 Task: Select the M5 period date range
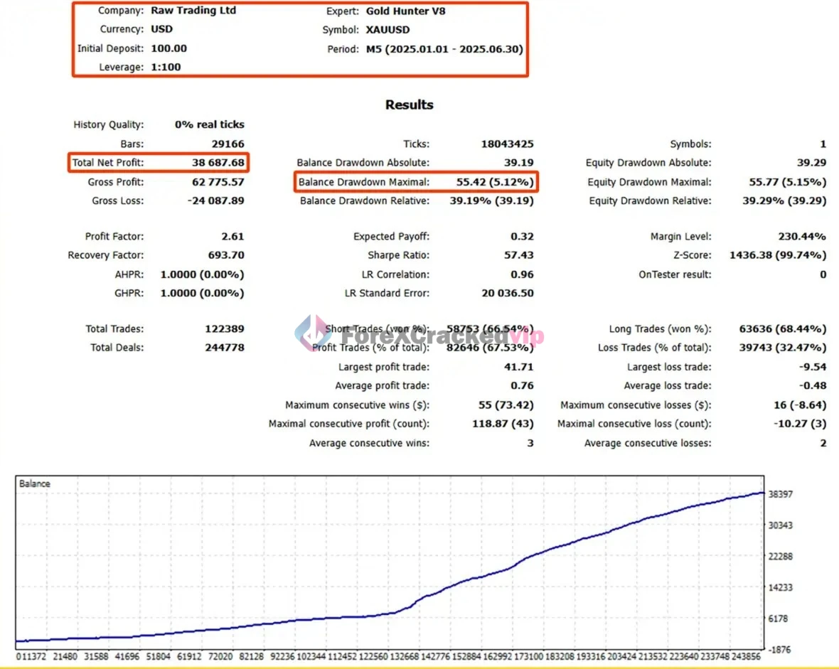point(444,49)
